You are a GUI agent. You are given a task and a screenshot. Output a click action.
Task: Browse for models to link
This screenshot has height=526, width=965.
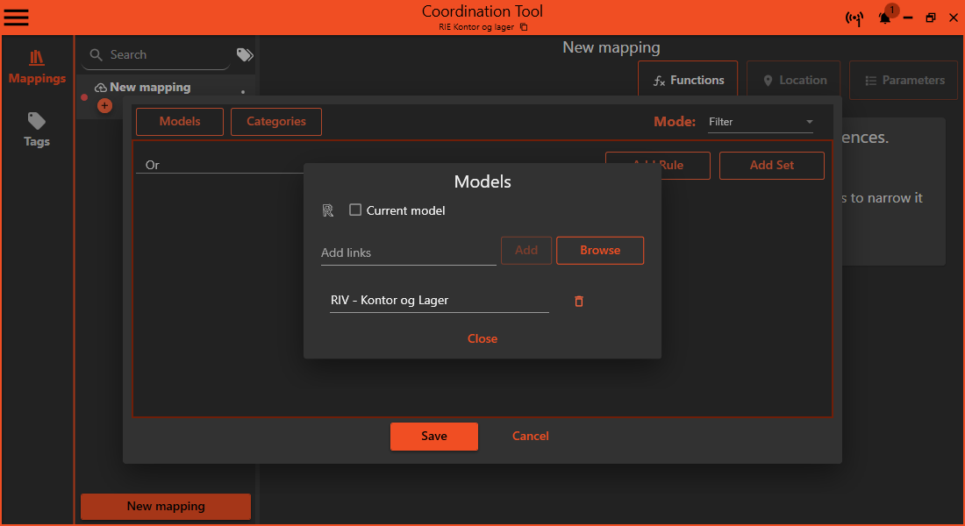pyautogui.click(x=600, y=250)
